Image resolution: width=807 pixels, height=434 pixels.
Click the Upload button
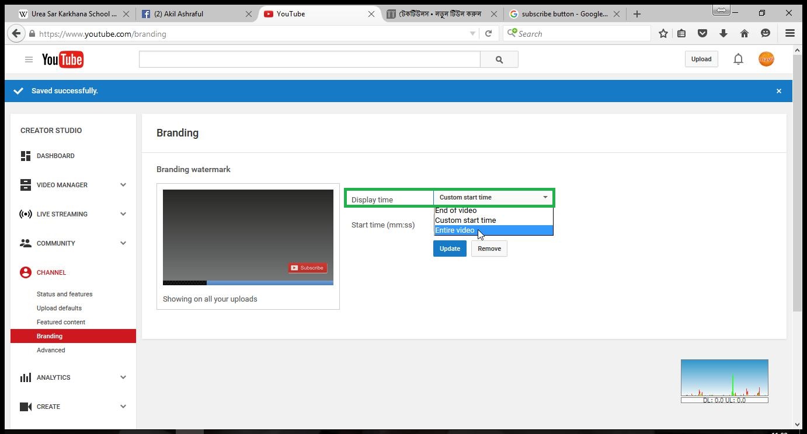(x=701, y=59)
